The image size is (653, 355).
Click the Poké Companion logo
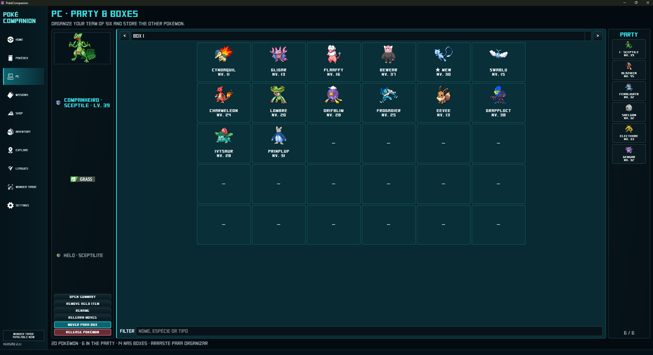tap(19, 18)
